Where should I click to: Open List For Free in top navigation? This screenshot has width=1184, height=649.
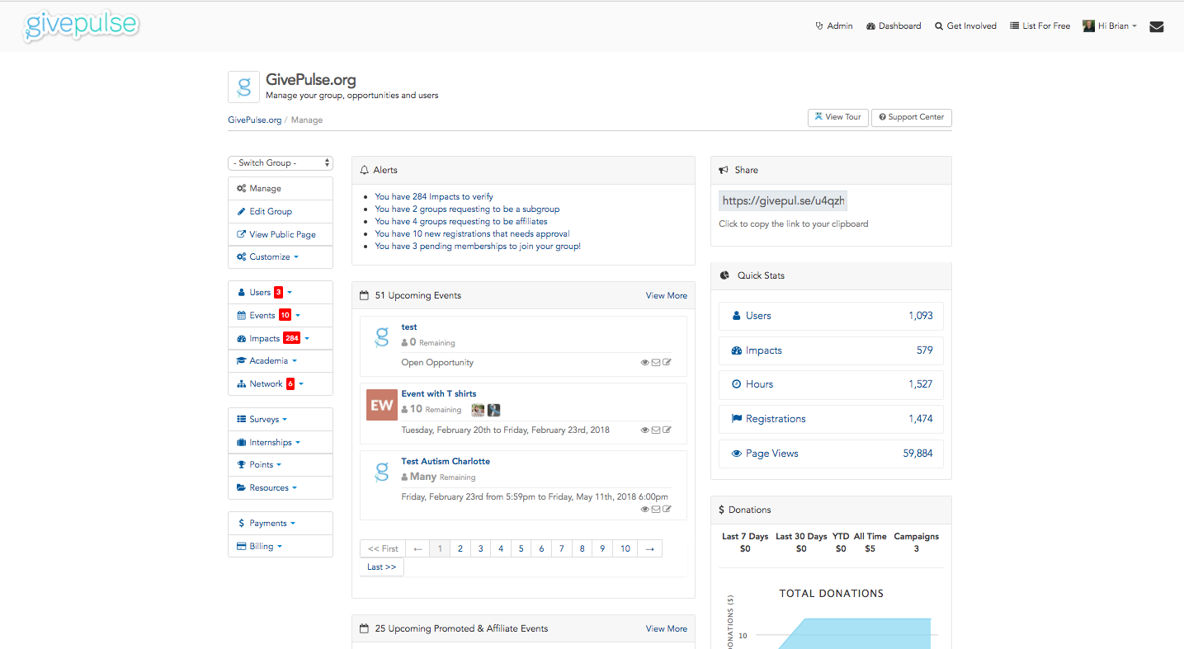click(1040, 26)
